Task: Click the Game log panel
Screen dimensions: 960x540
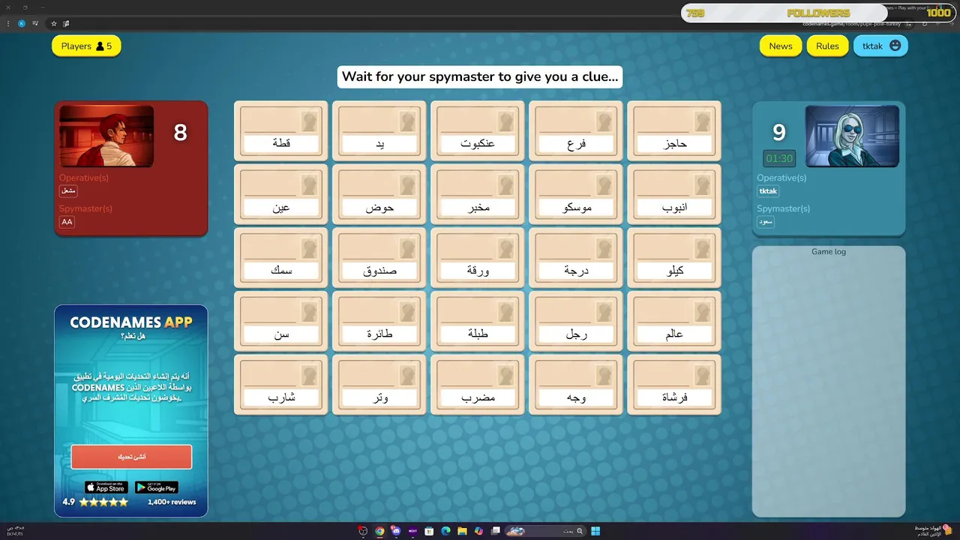Action: tap(829, 381)
